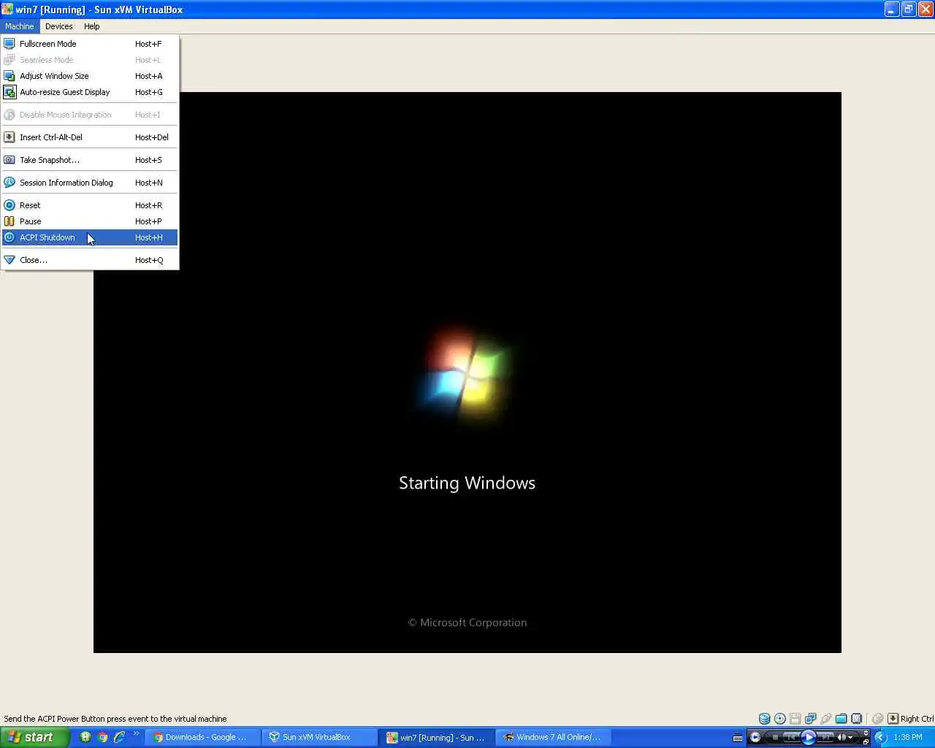935x748 pixels.
Task: Select Adjust Window Size menu entry
Action: (90, 76)
